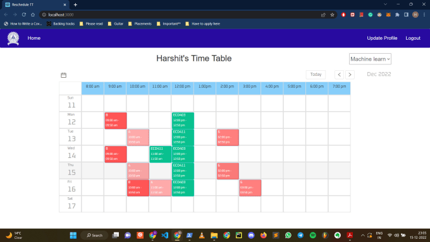Open Friday's ECD403 12:00 pm class
This screenshot has width=430, height=242.
click(183, 188)
